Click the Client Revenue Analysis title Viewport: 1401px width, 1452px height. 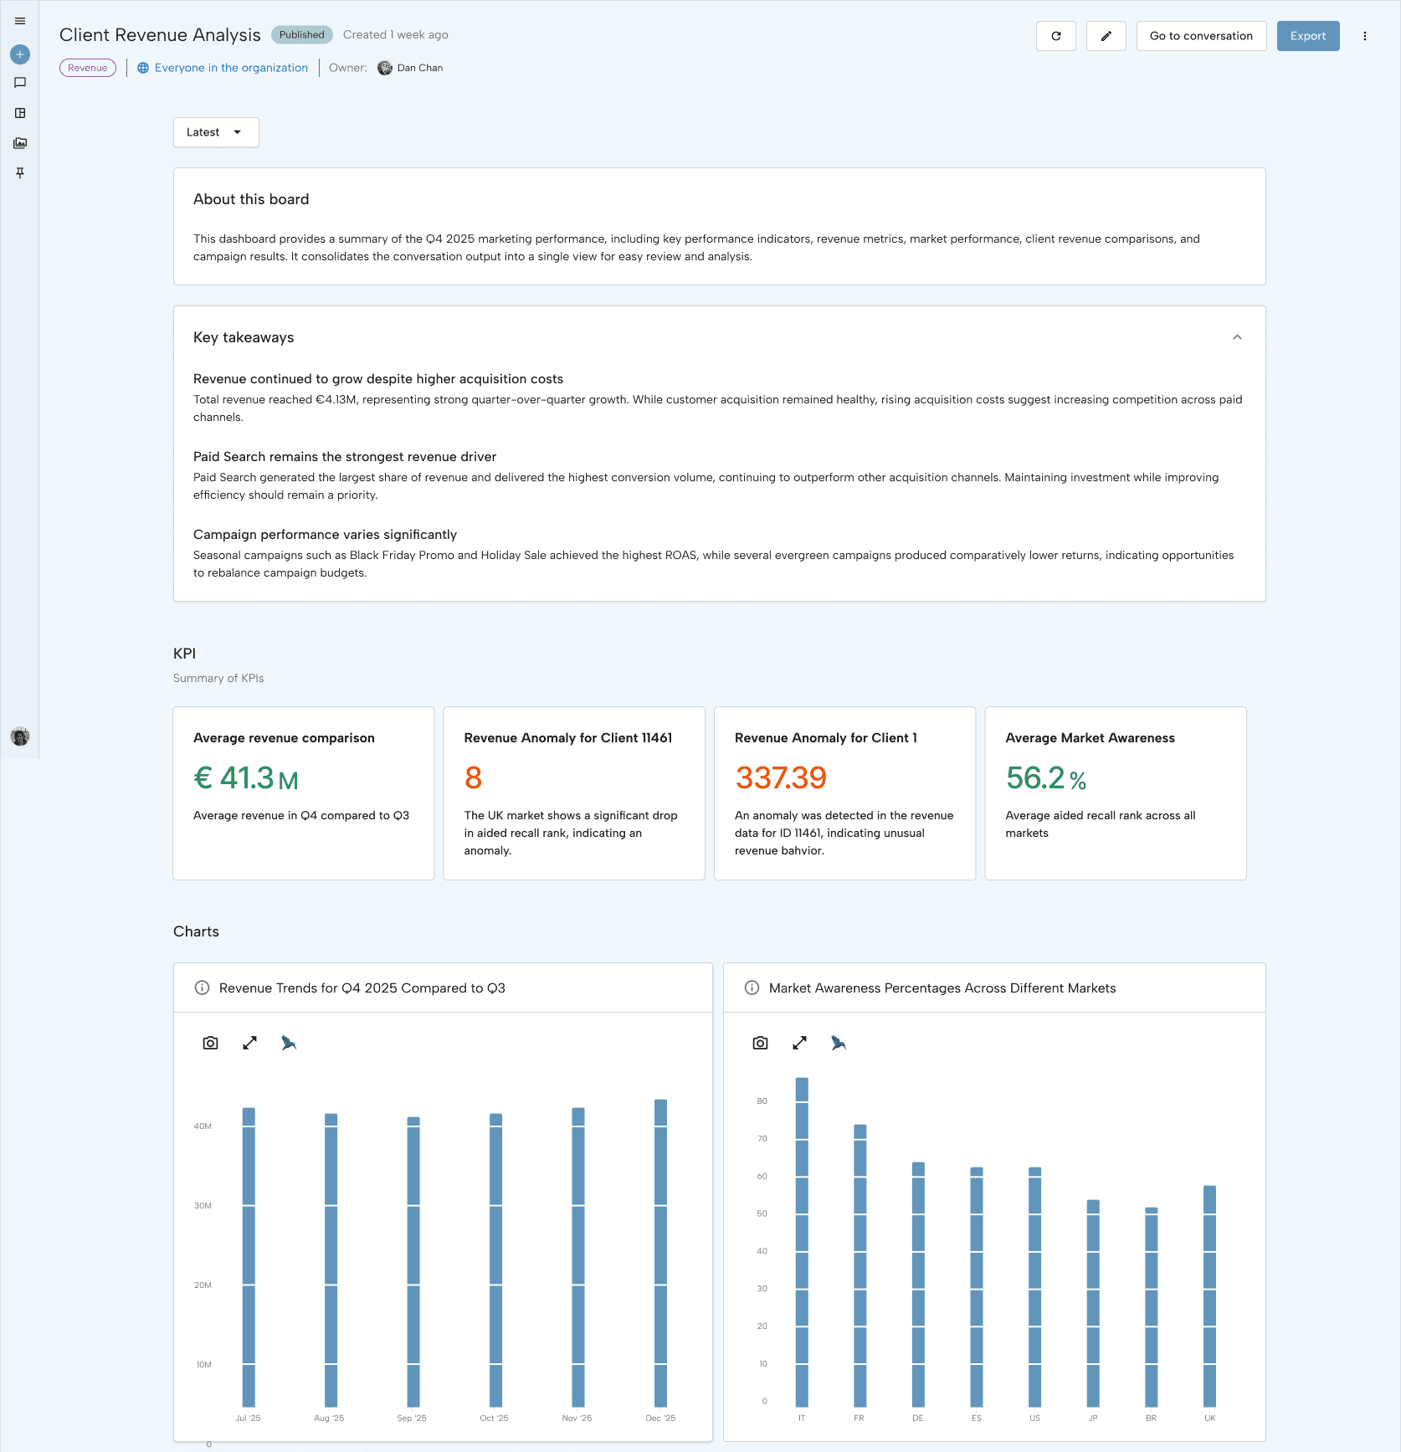click(x=160, y=35)
